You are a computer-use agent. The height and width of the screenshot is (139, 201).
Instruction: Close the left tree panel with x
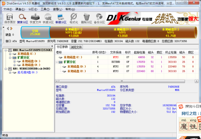52,46
